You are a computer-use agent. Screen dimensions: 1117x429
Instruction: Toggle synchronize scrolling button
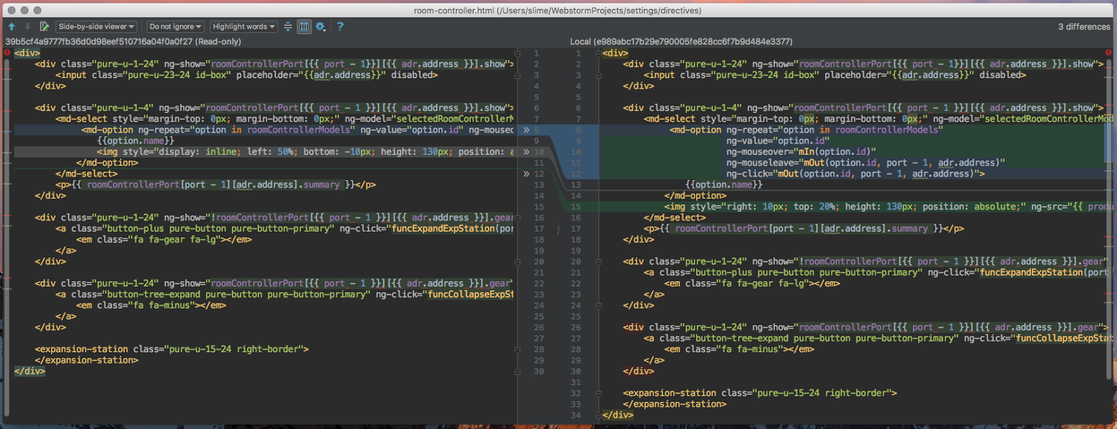click(304, 27)
